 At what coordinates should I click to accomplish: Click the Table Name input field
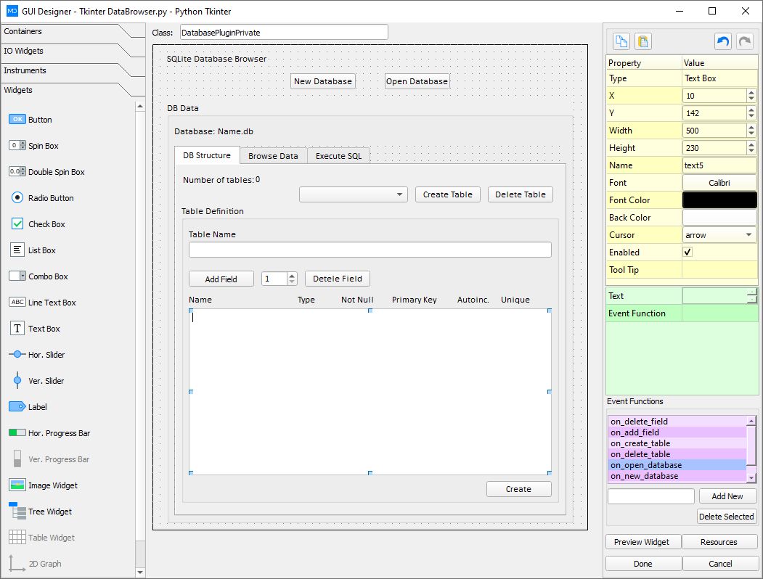coord(370,250)
